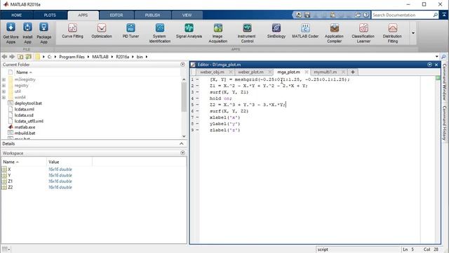Open Editor panel actions menu

pos(429,65)
